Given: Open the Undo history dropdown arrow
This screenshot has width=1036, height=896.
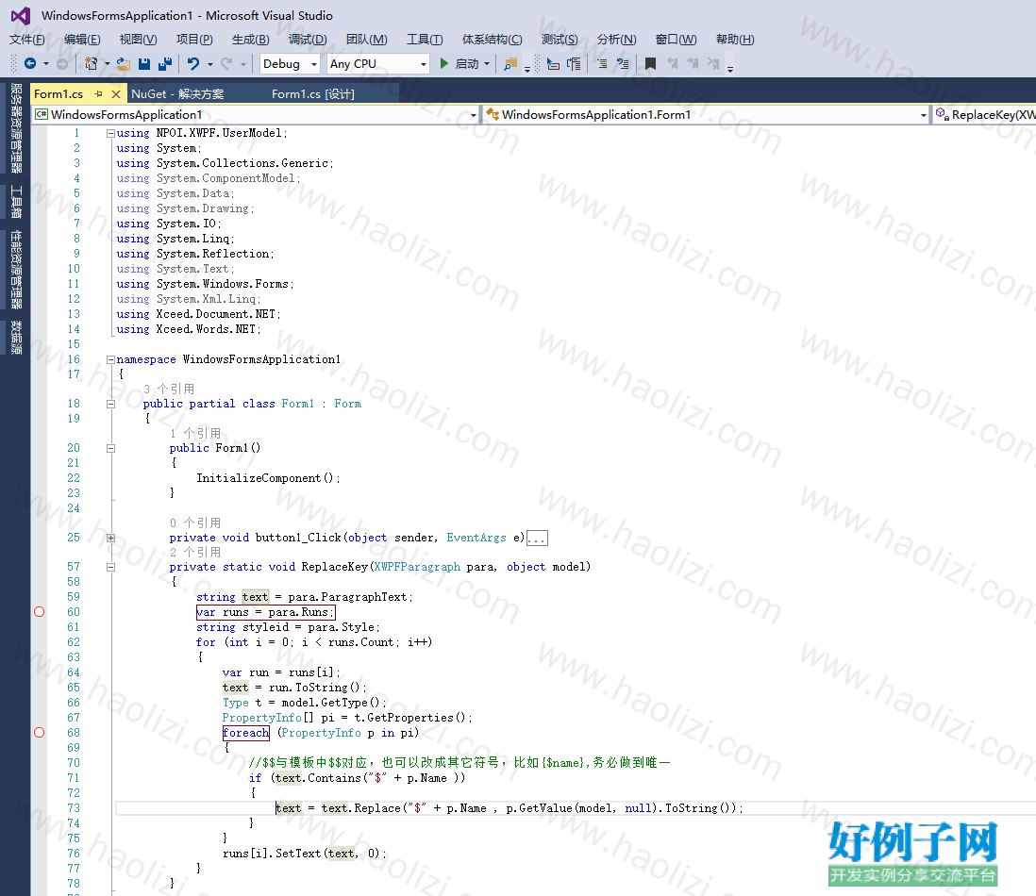Looking at the screenshot, I should click(210, 63).
